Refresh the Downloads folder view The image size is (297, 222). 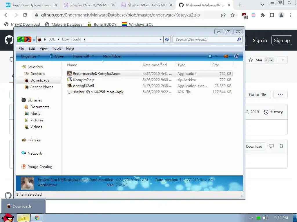click(167, 39)
